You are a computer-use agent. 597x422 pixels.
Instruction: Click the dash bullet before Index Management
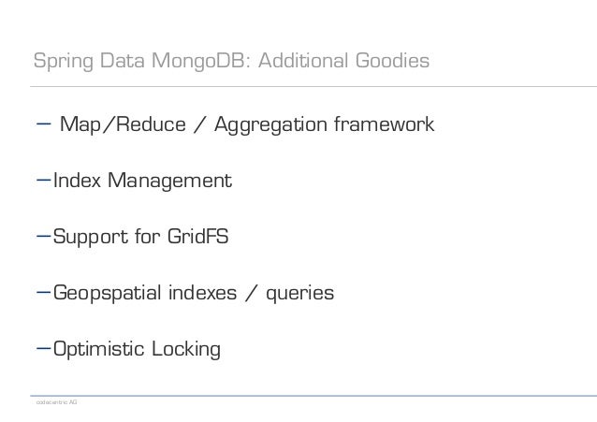click(44, 180)
